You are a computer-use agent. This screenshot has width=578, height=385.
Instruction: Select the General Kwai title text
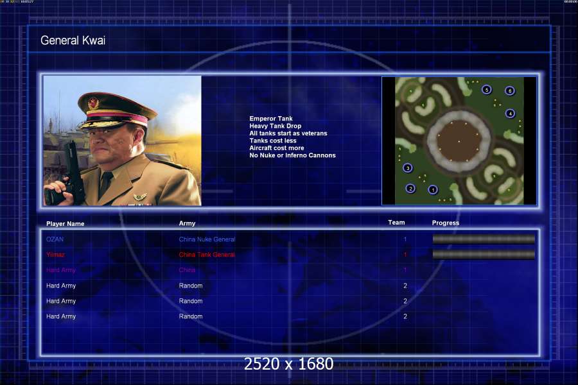tap(73, 40)
